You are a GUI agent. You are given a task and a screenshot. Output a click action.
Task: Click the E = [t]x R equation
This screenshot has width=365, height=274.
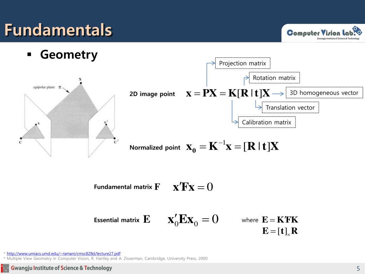pyautogui.click(x=280, y=231)
